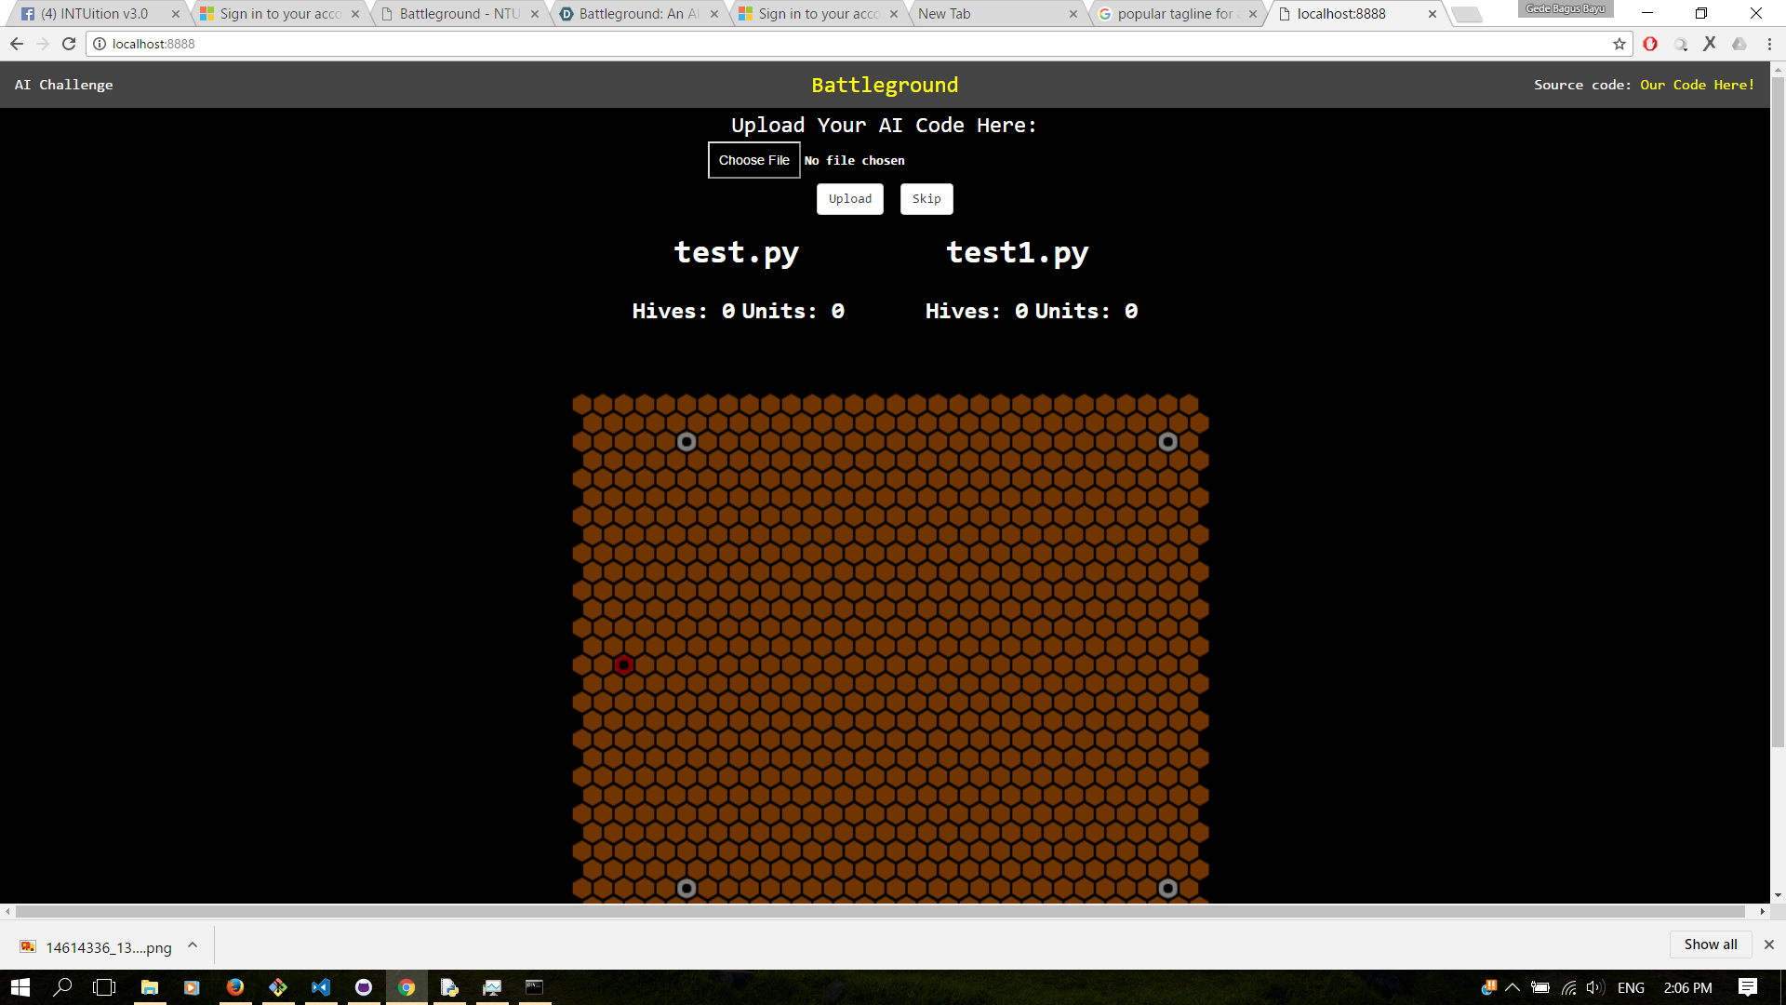Click Choose File button
Viewport: 1786px width, 1005px height.
coord(753,160)
